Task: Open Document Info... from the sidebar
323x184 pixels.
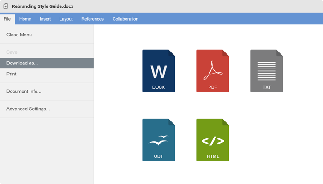Action: click(x=47, y=92)
